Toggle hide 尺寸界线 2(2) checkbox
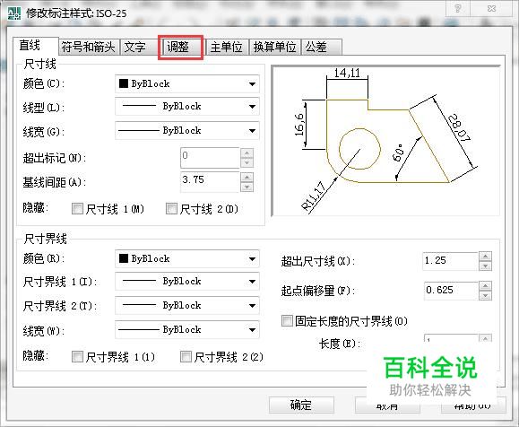The image size is (519, 427). click(x=186, y=357)
